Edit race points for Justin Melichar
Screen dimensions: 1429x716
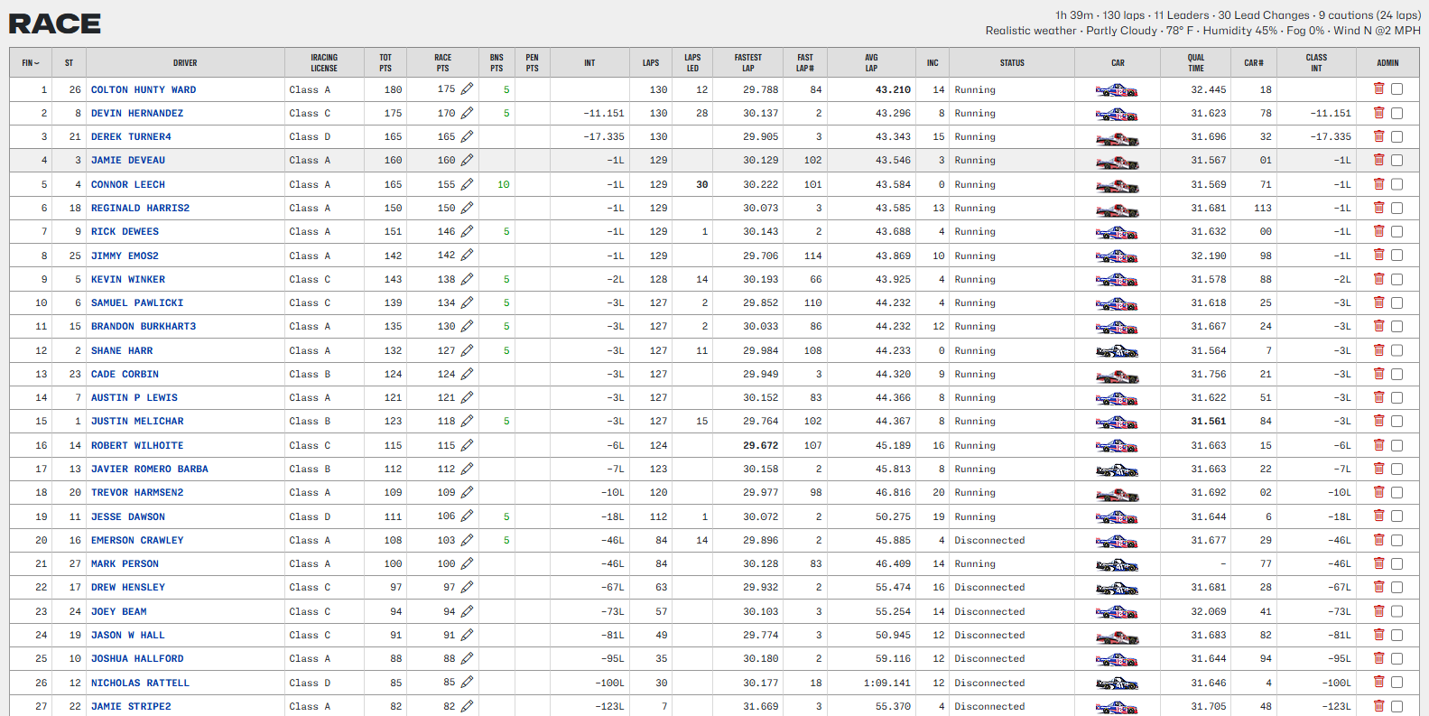pyautogui.click(x=467, y=421)
